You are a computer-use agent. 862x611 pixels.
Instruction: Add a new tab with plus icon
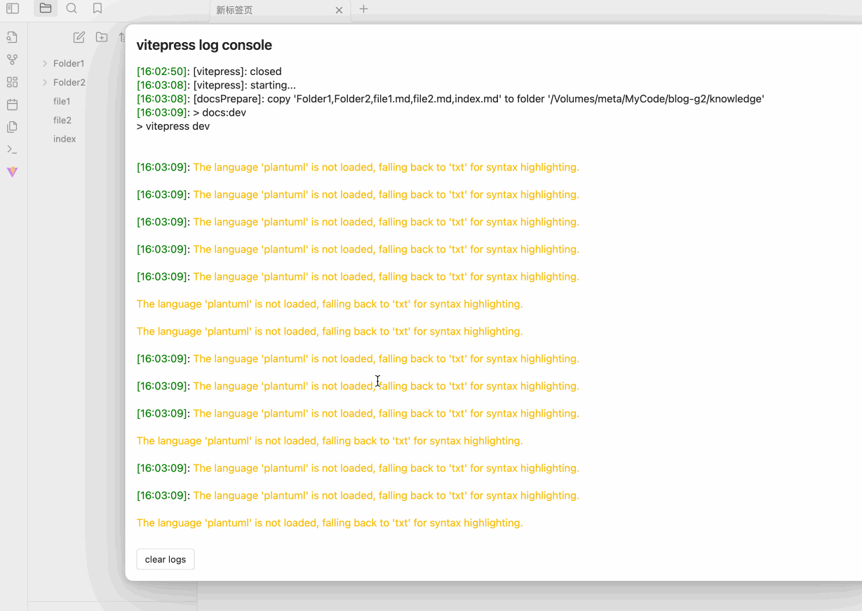coord(363,9)
